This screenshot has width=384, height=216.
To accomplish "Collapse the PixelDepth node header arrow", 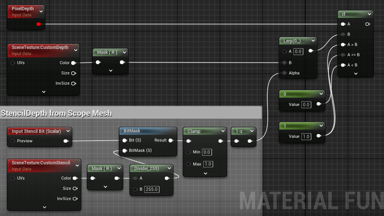I will 41,11.
